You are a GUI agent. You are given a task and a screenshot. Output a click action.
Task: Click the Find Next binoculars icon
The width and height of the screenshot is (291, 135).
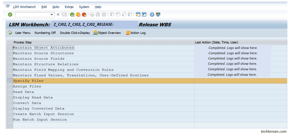[104, 15]
